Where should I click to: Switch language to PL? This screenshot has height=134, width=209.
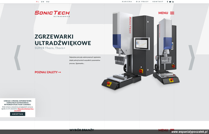(37, 2)
